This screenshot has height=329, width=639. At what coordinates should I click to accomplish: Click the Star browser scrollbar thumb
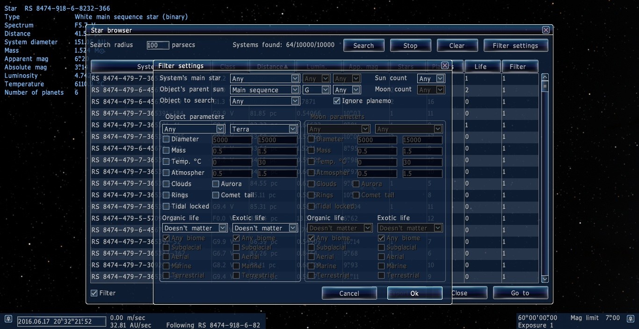point(545,86)
